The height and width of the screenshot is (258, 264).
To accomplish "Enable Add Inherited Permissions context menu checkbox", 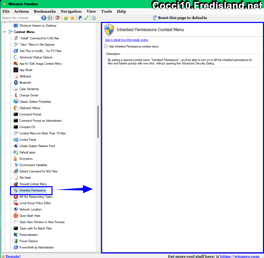I will click(x=106, y=46).
